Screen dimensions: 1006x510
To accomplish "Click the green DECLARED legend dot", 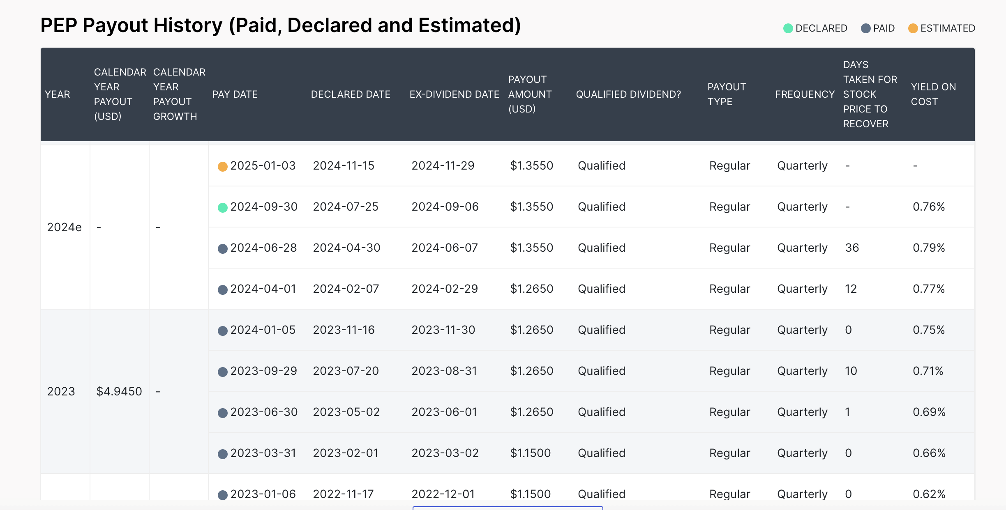I will tap(788, 28).
